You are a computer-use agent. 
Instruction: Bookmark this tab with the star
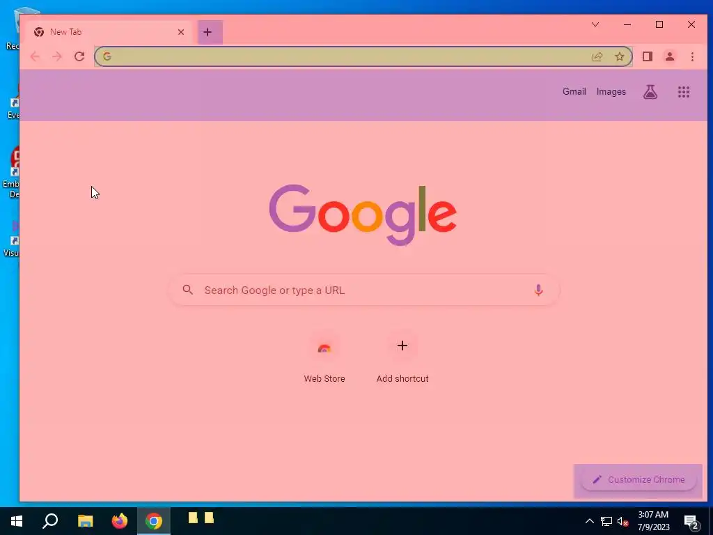pyautogui.click(x=619, y=56)
